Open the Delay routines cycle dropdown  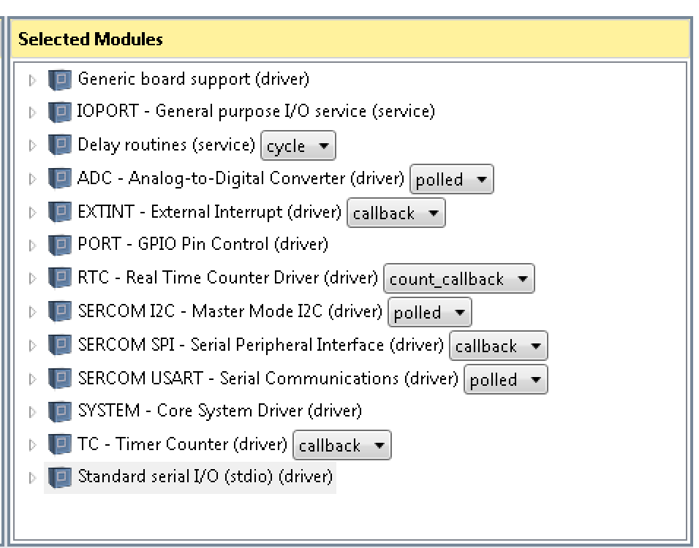298,145
